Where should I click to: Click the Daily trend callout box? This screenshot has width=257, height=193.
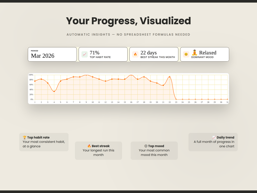click(x=213, y=142)
